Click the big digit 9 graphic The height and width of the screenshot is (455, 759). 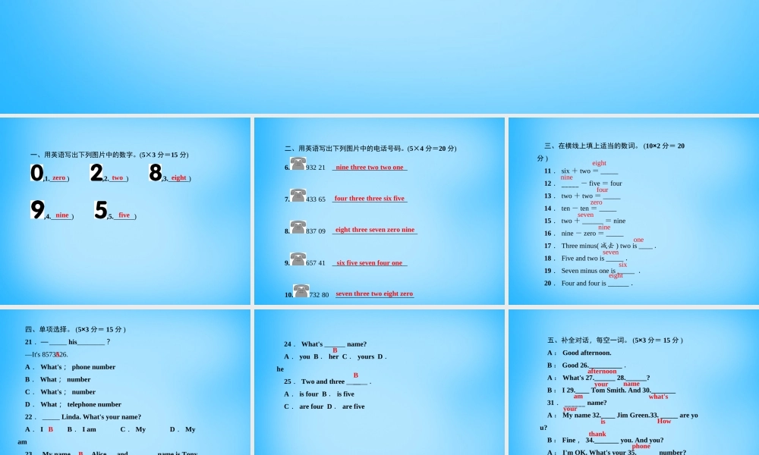39,210
